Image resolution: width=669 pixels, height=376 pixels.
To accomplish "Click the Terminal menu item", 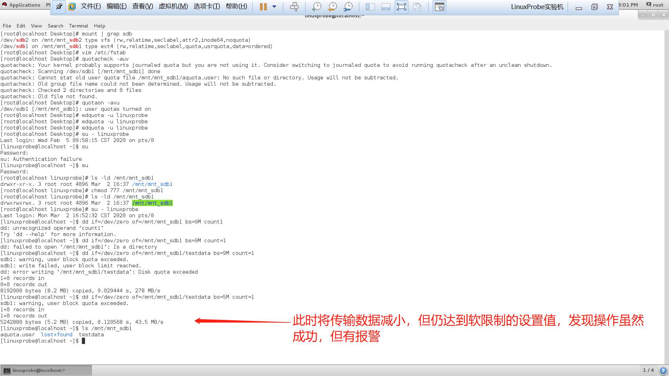I will 78,26.
